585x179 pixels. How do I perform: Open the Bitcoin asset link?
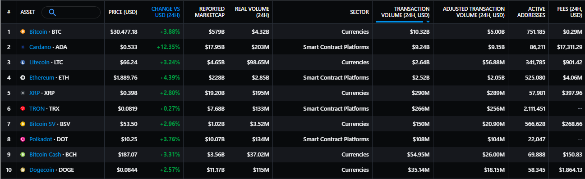(38, 31)
